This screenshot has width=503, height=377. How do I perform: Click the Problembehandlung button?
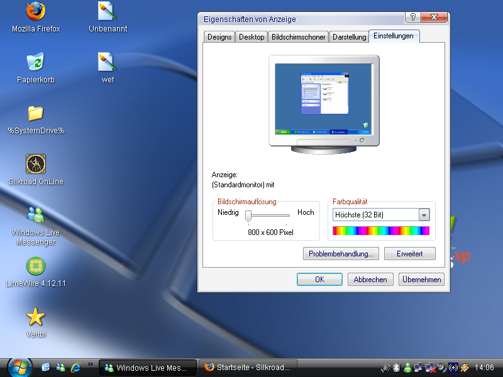[341, 254]
